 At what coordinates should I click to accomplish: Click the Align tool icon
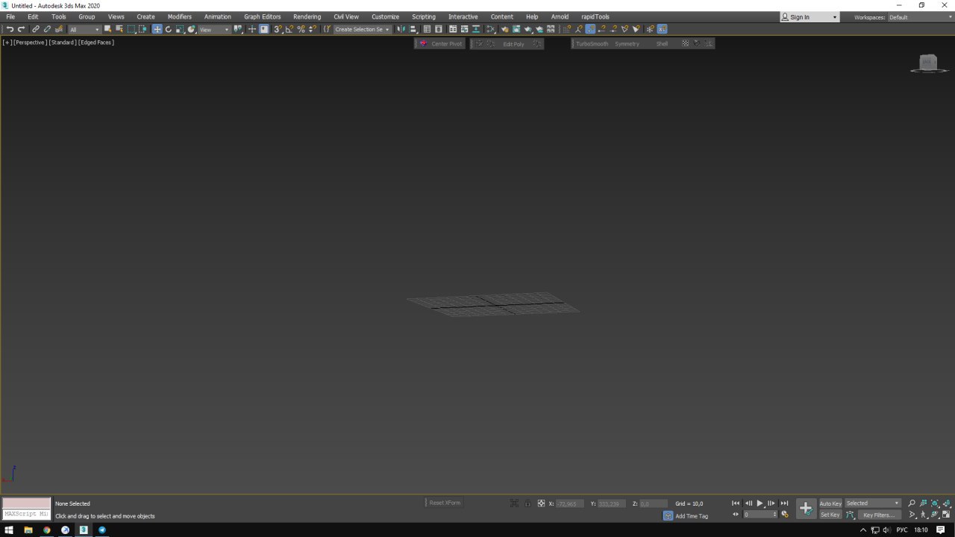pos(413,29)
